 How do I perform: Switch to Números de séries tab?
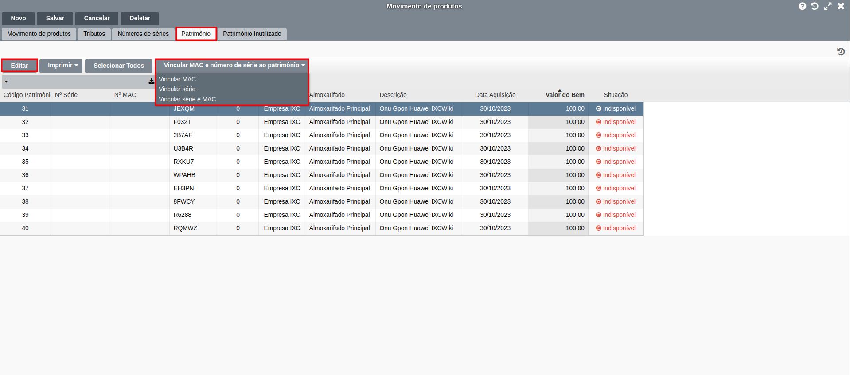pos(143,34)
